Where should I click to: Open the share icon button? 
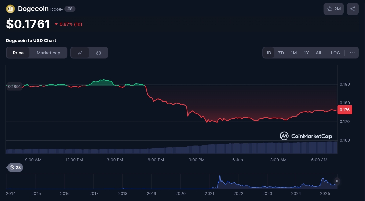tap(352, 9)
